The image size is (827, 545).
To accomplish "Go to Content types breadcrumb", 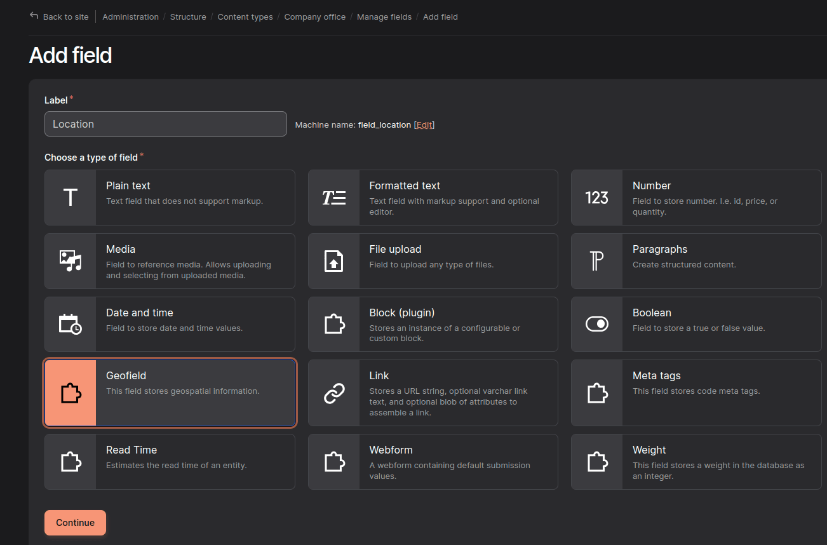I will pyautogui.click(x=245, y=17).
